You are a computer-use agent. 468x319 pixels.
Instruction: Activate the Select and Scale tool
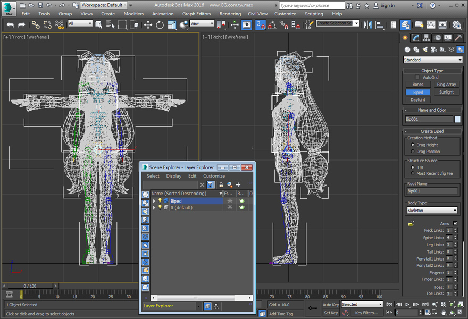coord(172,25)
